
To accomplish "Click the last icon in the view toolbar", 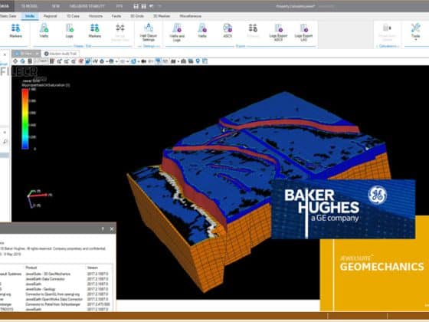I will coord(205,61).
